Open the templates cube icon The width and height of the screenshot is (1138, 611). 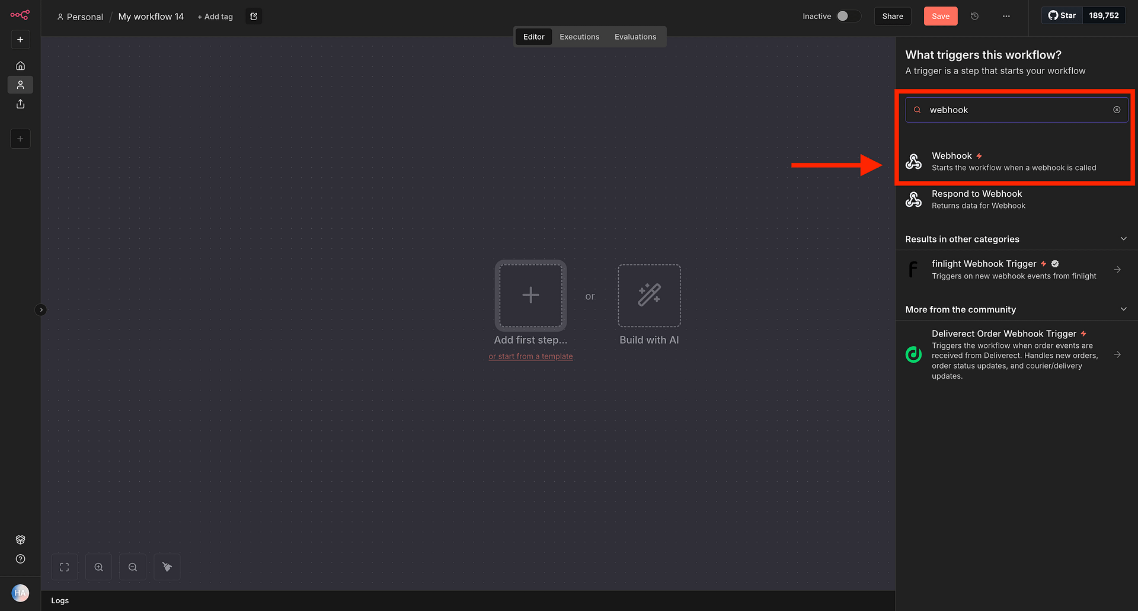tap(20, 540)
